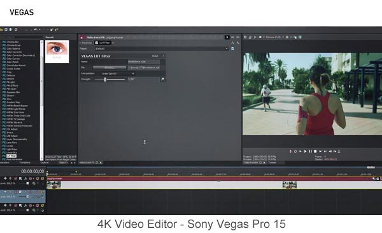This screenshot has width=382, height=233.
Task: Open the Preset dropdown in Video Event FX
Action: pyautogui.click(x=162, y=48)
